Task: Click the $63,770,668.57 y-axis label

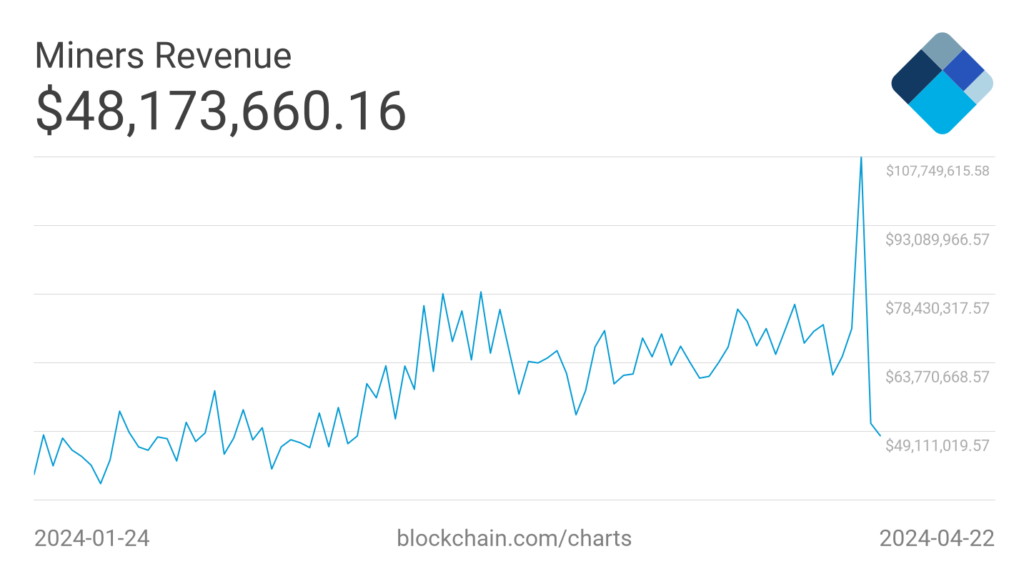Action: [938, 377]
